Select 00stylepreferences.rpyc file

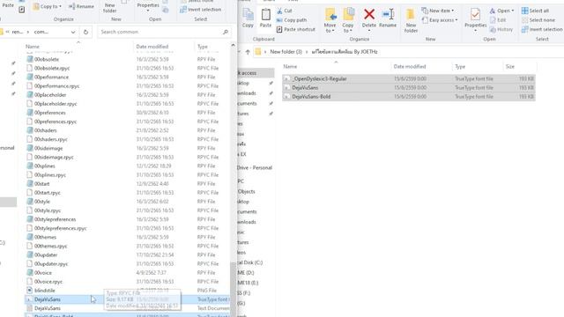click(127, 228)
